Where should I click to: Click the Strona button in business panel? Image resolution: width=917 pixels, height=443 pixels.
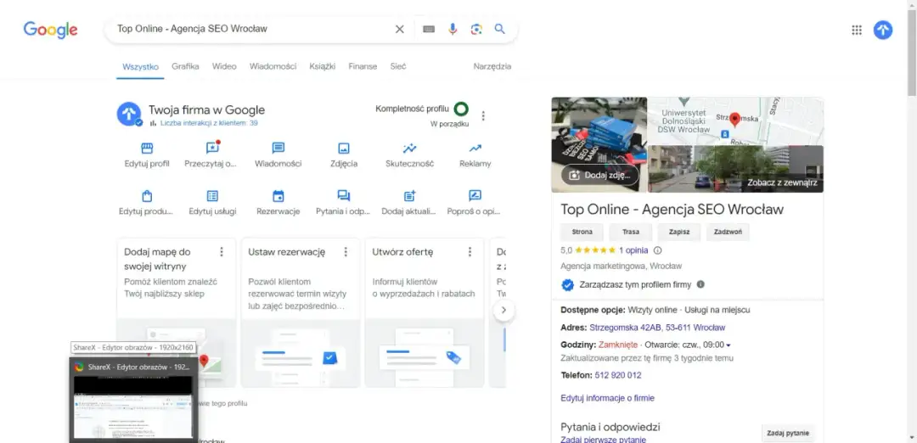[582, 232]
